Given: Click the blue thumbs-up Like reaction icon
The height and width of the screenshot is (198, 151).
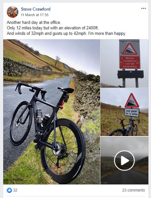Looking at the screenshot, I should 9,190.
